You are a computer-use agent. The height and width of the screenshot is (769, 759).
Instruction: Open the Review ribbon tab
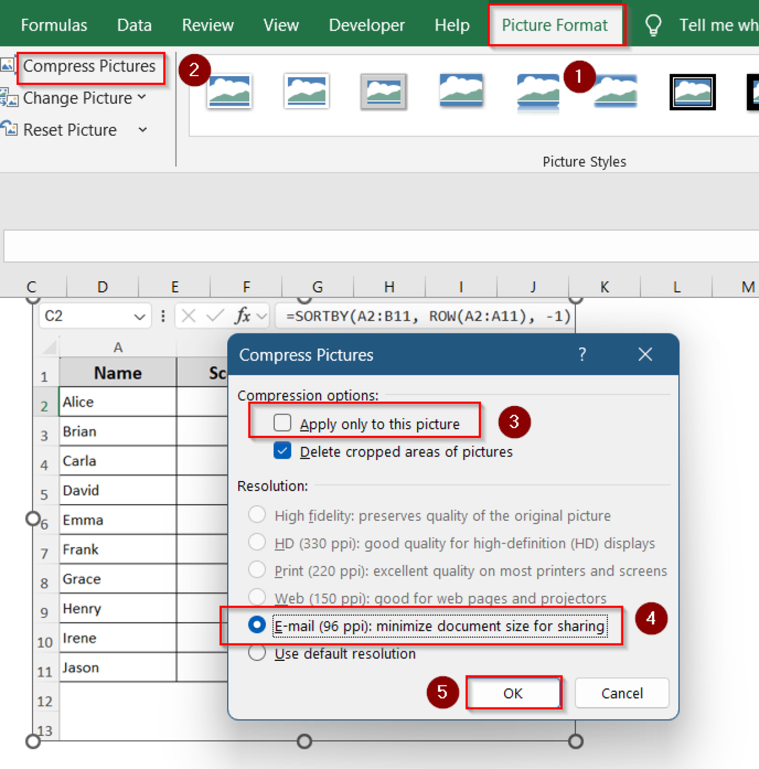pyautogui.click(x=207, y=25)
